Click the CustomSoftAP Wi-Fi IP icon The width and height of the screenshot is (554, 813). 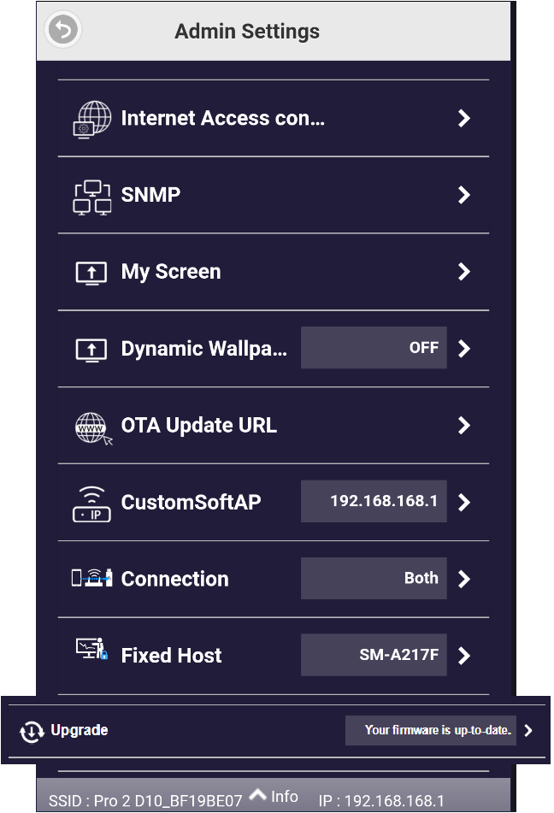91,503
